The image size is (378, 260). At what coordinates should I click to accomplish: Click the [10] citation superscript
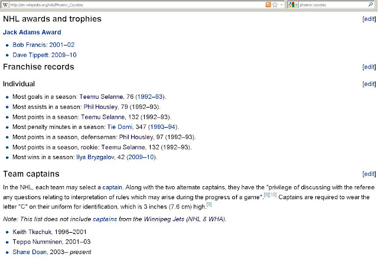click(273, 194)
